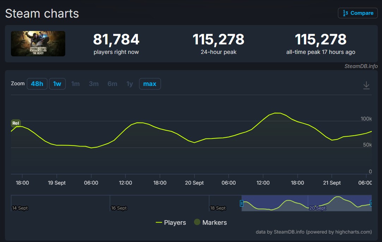Toggle the Players series in legend
The width and height of the screenshot is (382, 242).
171,223
